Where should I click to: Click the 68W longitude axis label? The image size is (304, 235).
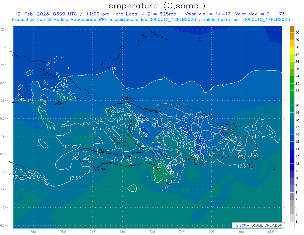click(271, 232)
